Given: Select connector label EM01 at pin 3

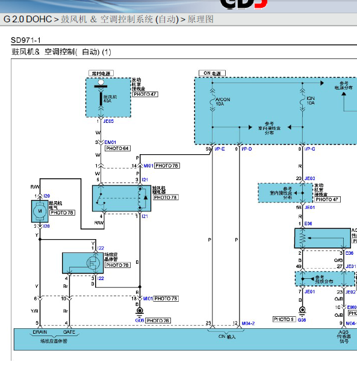Looking at the screenshot, I should [x=110, y=142].
